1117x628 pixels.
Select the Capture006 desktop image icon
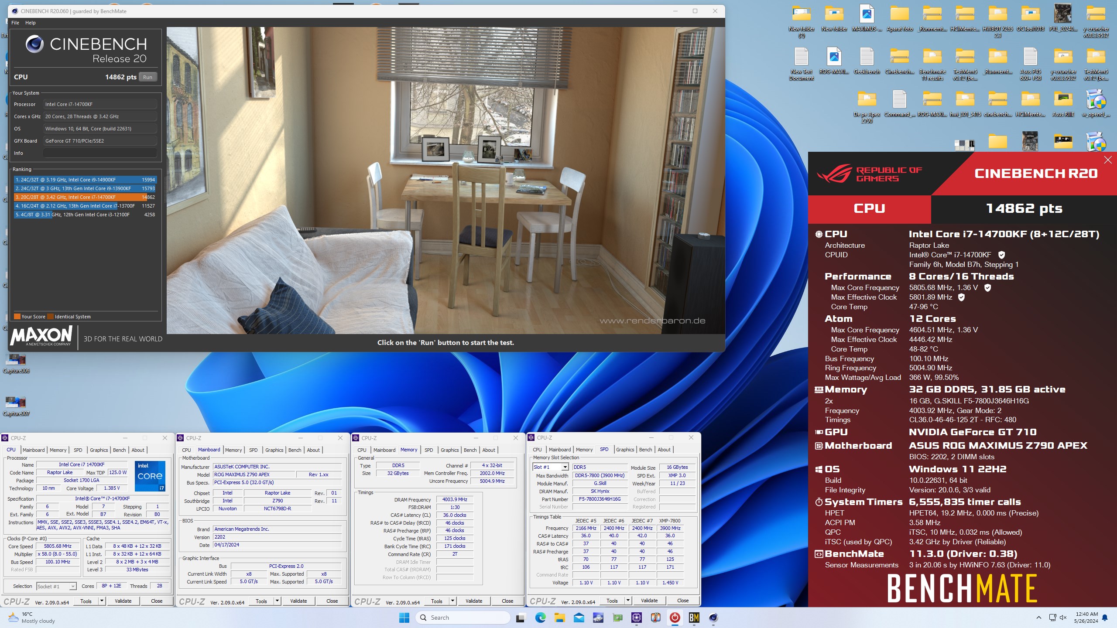click(x=16, y=363)
